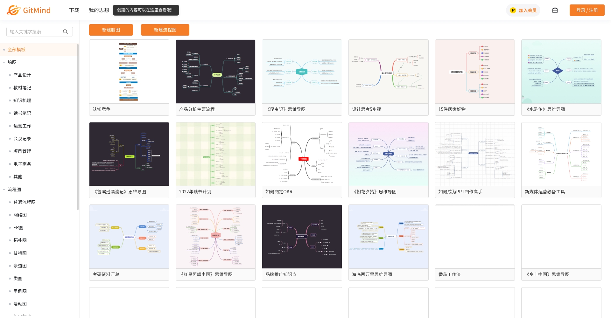
Task: Open the 认知竞争 template thumbnail
Action: coord(129,72)
